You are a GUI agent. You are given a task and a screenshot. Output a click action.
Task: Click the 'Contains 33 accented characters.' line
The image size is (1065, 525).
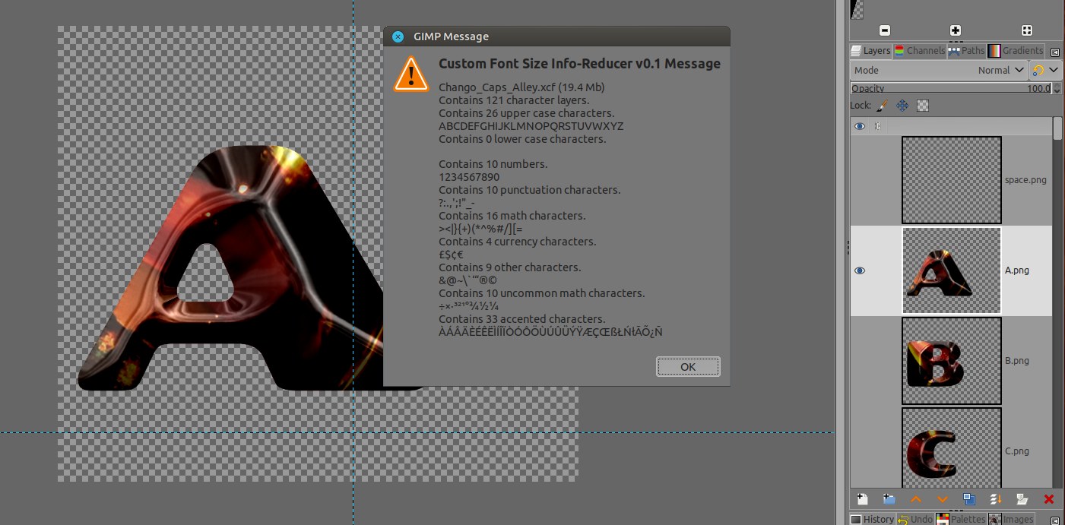[x=521, y=319]
